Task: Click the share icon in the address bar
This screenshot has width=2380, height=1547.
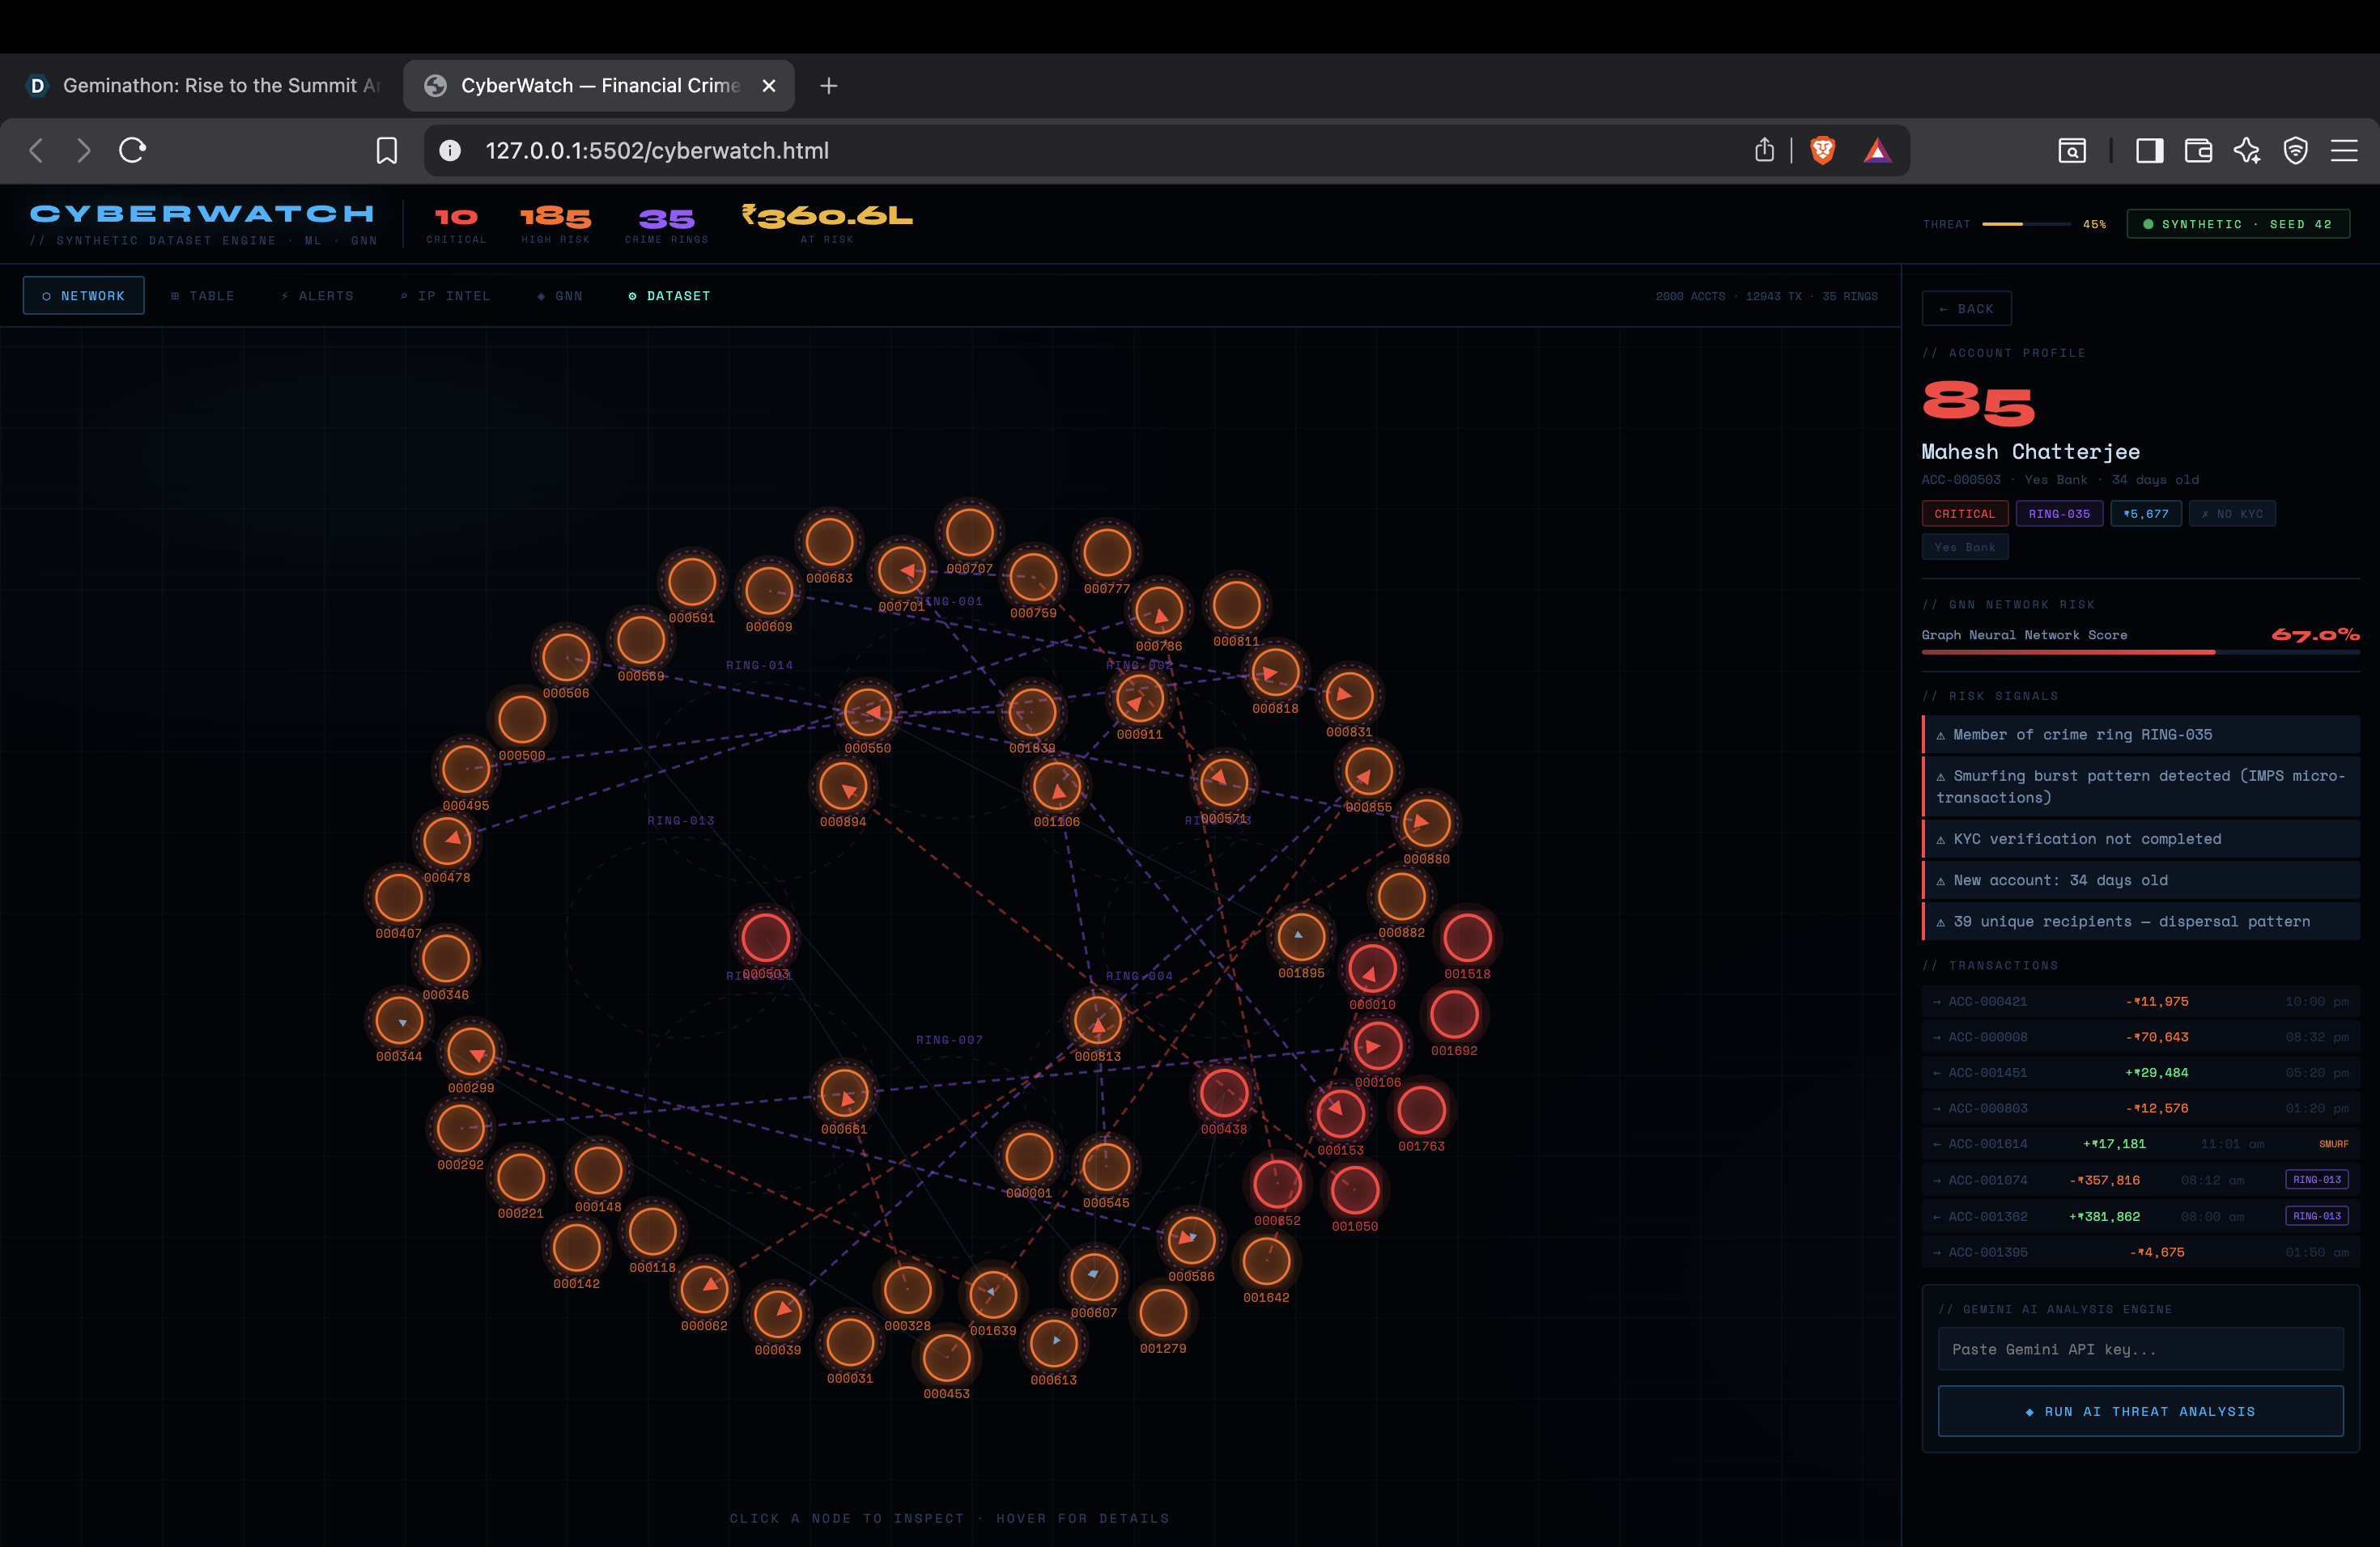Action: [1764, 150]
